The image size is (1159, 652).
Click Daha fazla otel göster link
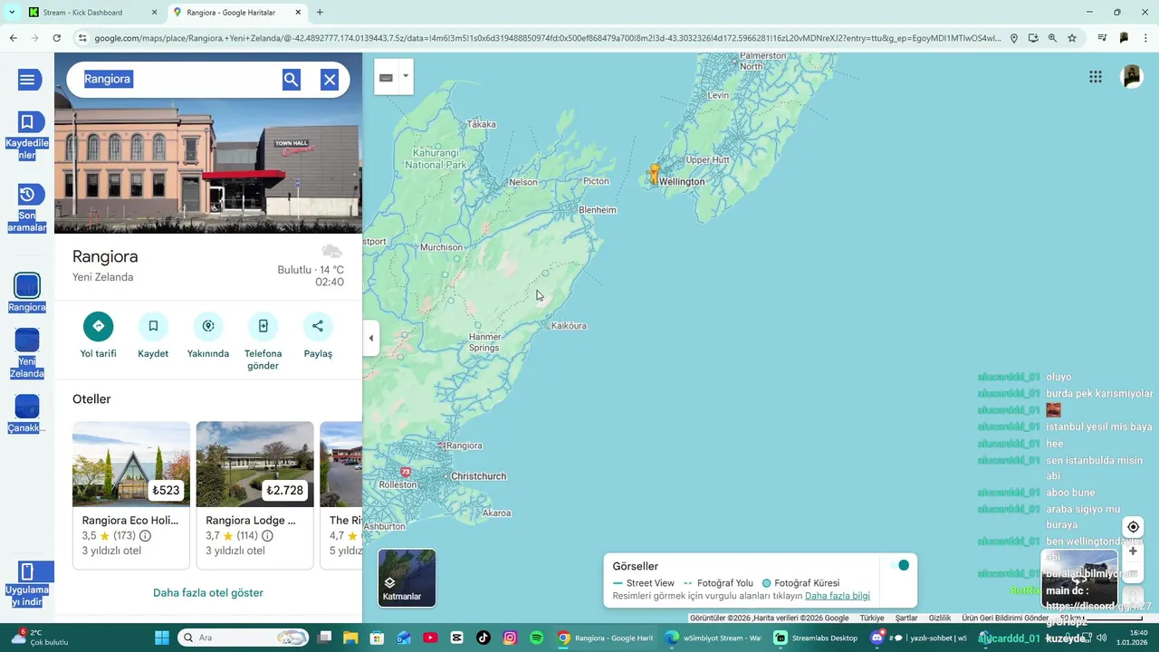tap(208, 593)
